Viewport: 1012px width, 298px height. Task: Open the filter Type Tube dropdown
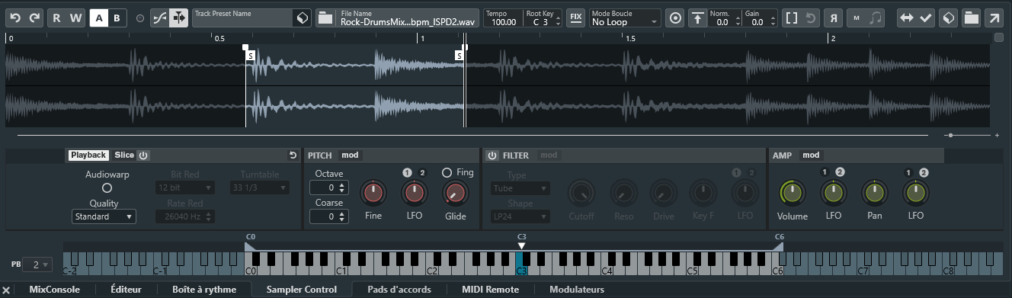[520, 187]
